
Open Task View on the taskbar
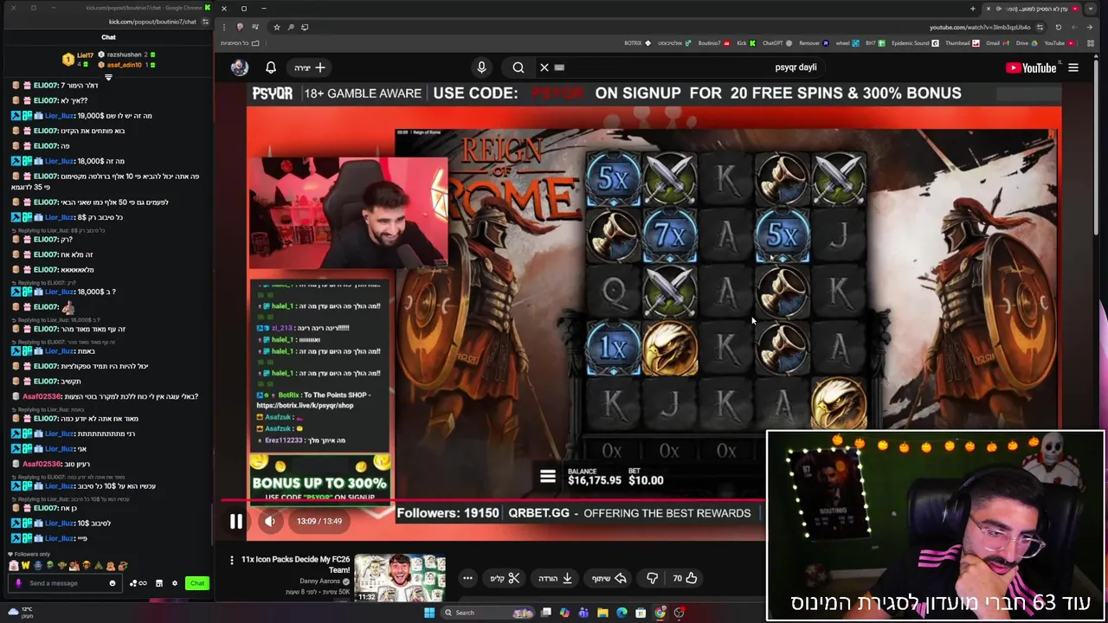click(x=545, y=613)
